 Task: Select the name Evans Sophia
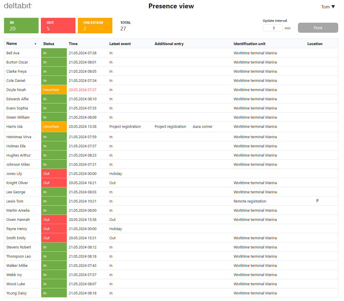[x=17, y=108]
